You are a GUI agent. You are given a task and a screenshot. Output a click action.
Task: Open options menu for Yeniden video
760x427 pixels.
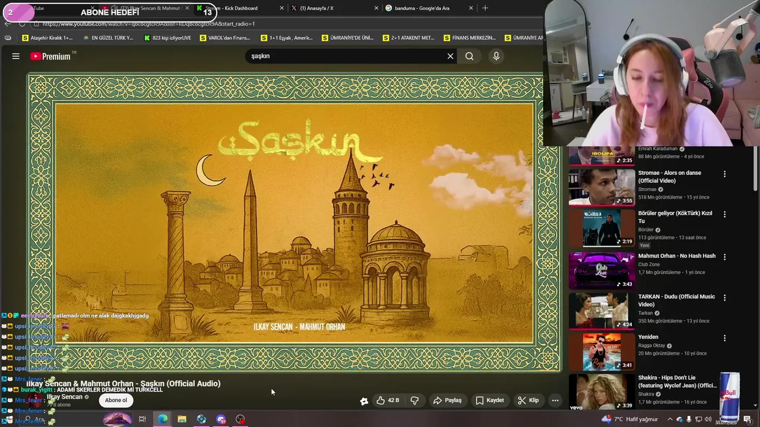(724, 338)
